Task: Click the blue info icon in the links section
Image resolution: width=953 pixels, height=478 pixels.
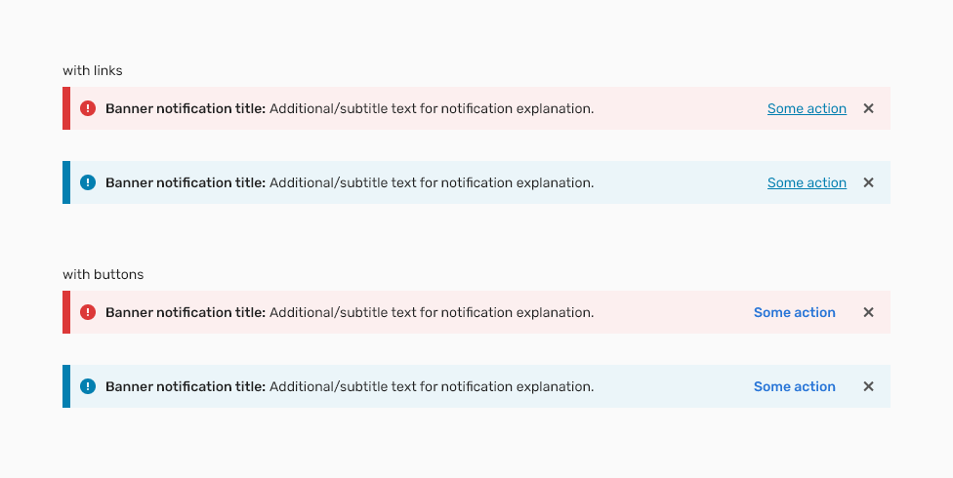Action: pos(88,182)
